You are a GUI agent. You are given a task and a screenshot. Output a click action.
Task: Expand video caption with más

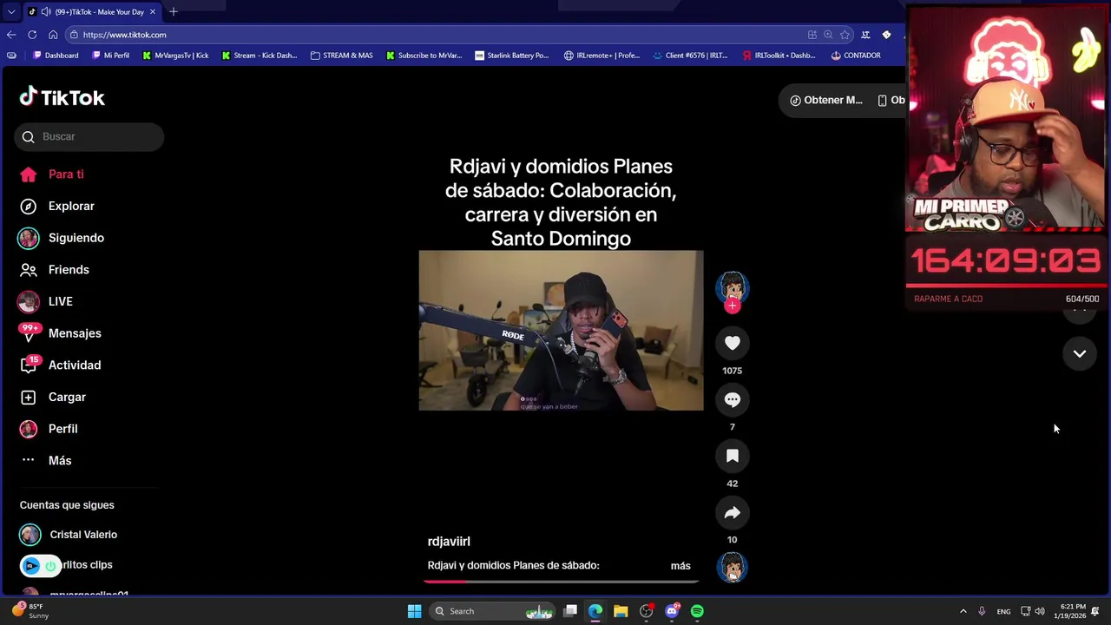pos(680,566)
